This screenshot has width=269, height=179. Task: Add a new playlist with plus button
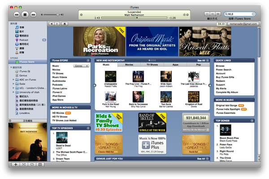(x=16, y=165)
